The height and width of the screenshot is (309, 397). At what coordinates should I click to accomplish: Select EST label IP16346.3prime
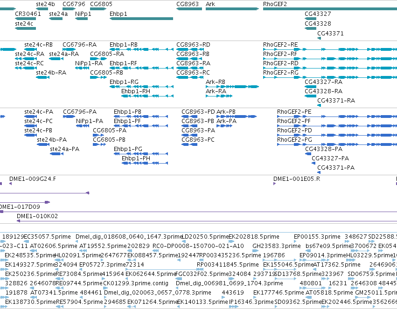tap(251, 302)
